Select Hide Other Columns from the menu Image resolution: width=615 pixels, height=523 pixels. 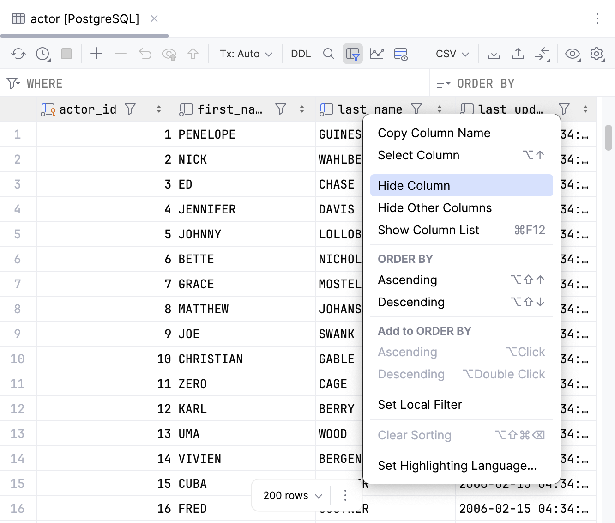point(434,208)
